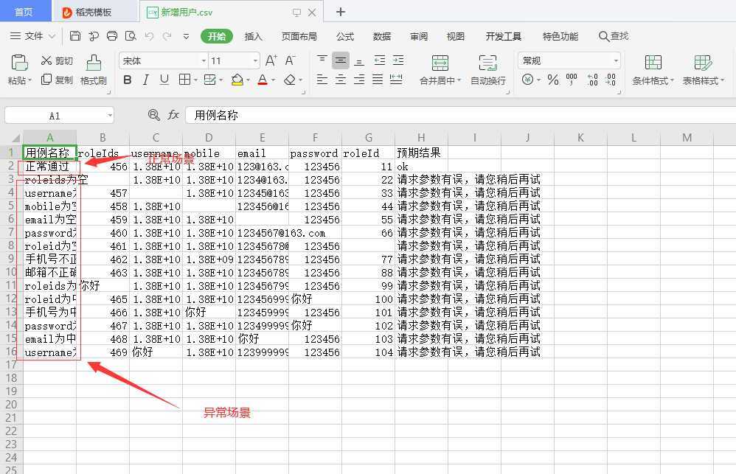Click the Save icon in quick toolbar
This screenshot has width=736, height=474.
(75, 36)
